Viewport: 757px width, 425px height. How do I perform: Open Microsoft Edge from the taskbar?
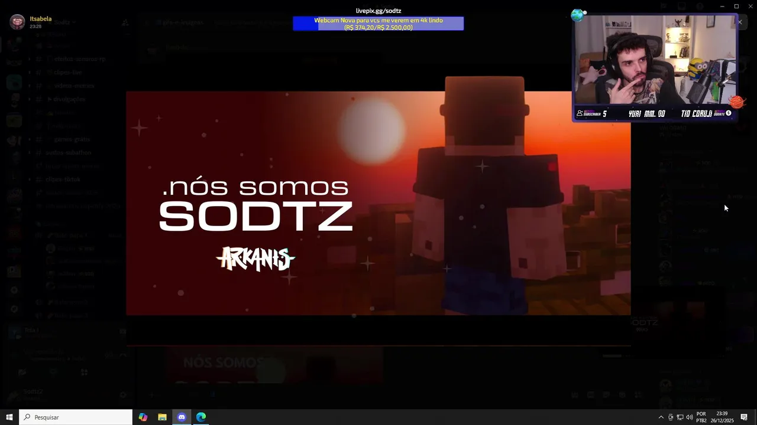(201, 417)
